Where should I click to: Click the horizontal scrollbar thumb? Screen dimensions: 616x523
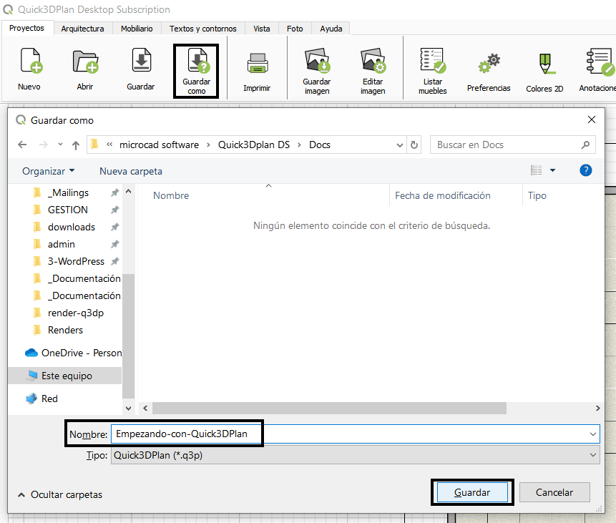tap(329, 409)
